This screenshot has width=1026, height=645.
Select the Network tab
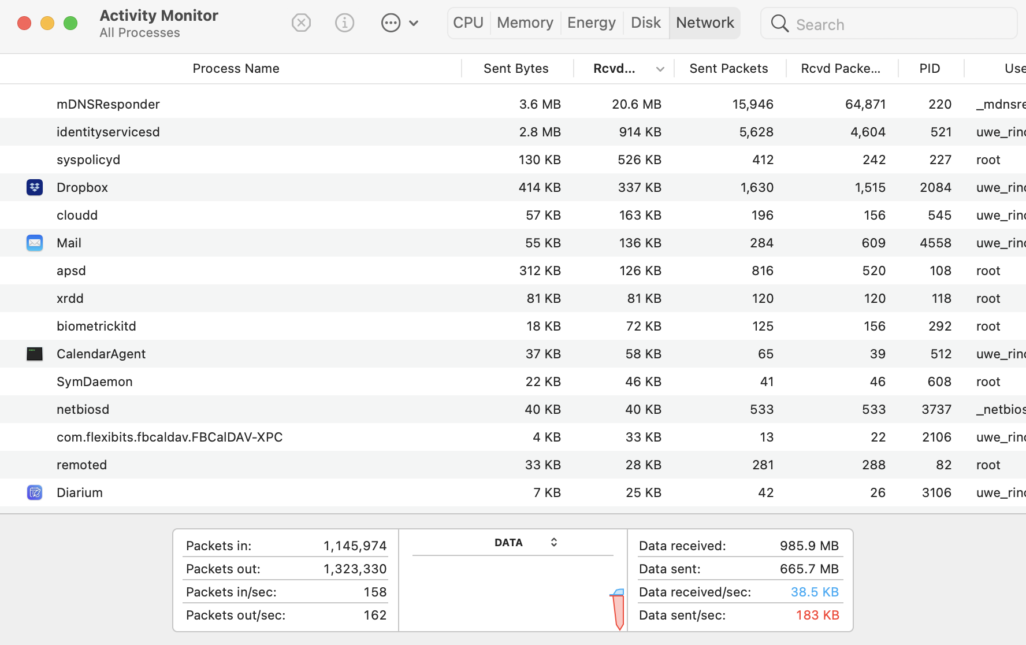tap(705, 23)
